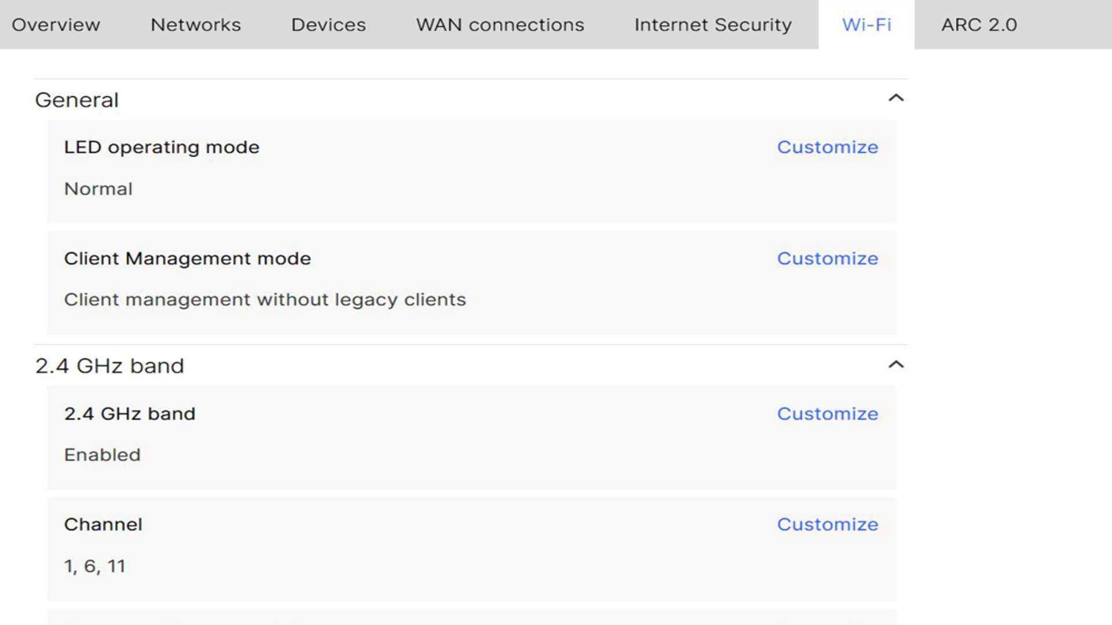
Task: Click the channel value '1, 6, 11'
Action: (x=94, y=566)
